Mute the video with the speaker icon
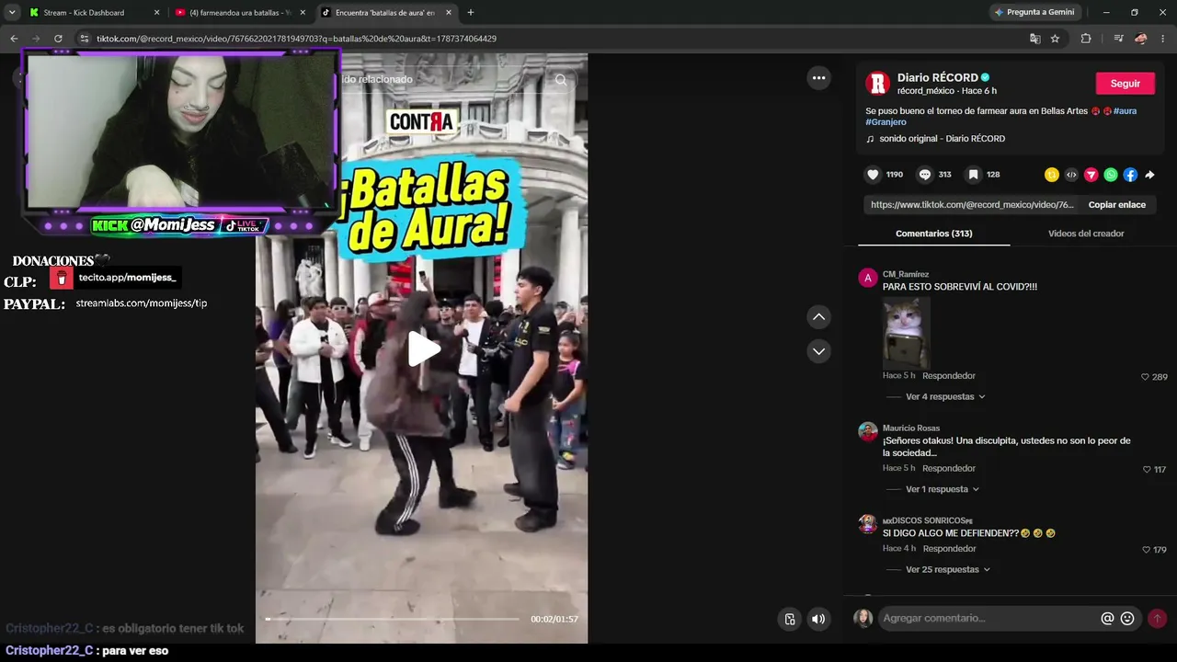1177x662 pixels. (x=817, y=619)
